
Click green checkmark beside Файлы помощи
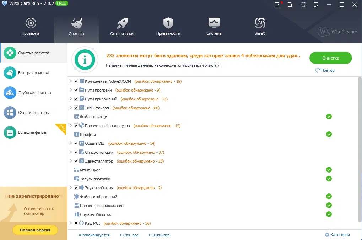pyautogui.click(x=329, y=116)
